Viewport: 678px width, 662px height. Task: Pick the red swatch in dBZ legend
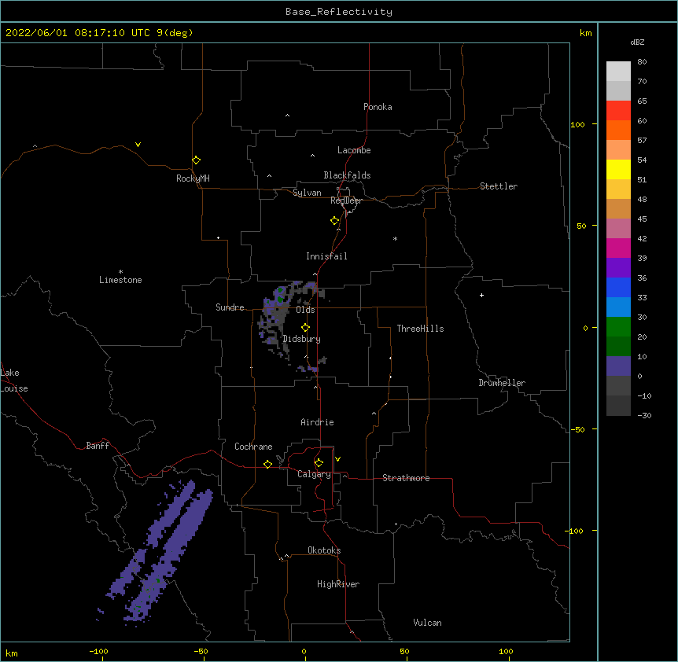point(618,111)
